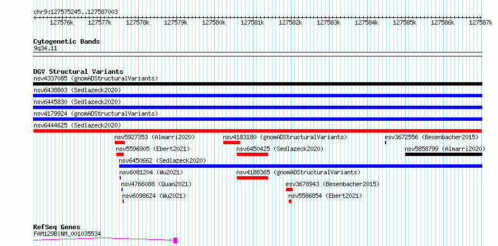Viewport: 498px width, 246px height.
Task: Select the red bar under nsv6450425
Action: pyautogui.click(x=252, y=154)
